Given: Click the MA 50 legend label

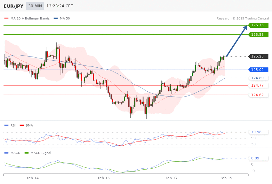Looking at the screenshot, I should tap(65, 18).
